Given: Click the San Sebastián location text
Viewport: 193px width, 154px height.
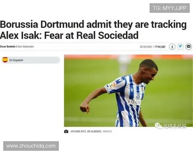Looking at the screenshot, I should 26,47.
